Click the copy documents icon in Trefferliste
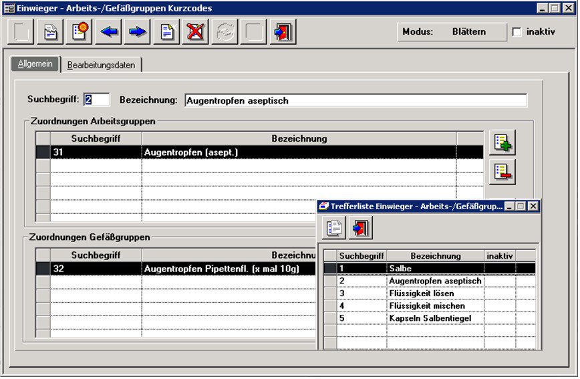580x379 pixels. click(x=334, y=228)
